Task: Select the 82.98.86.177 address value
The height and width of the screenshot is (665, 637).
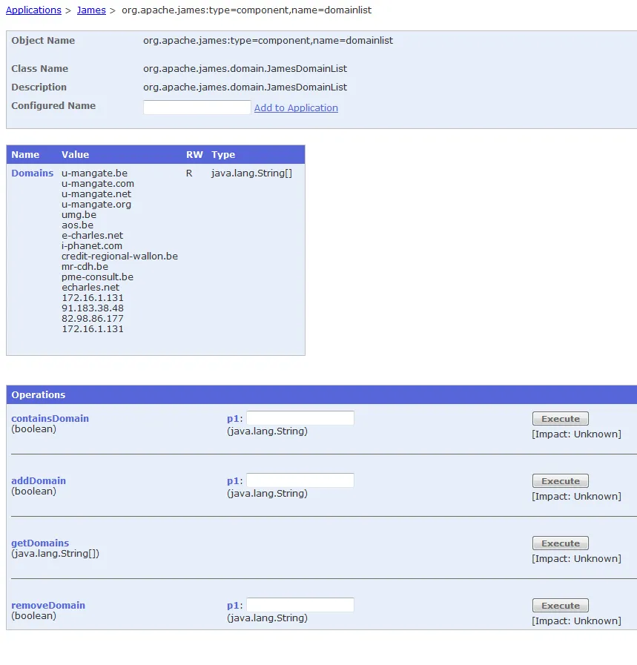Action: (93, 319)
